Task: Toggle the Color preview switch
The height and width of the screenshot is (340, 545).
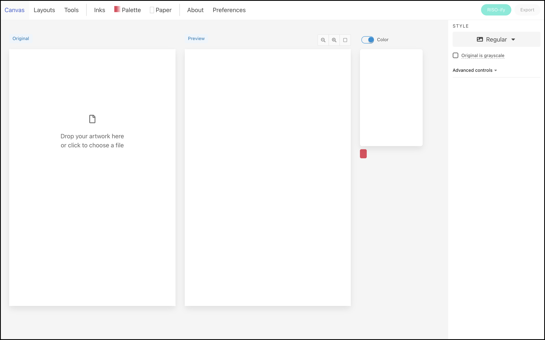Action: [368, 40]
